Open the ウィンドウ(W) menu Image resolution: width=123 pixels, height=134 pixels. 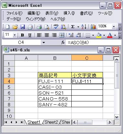[x=36, y=19]
